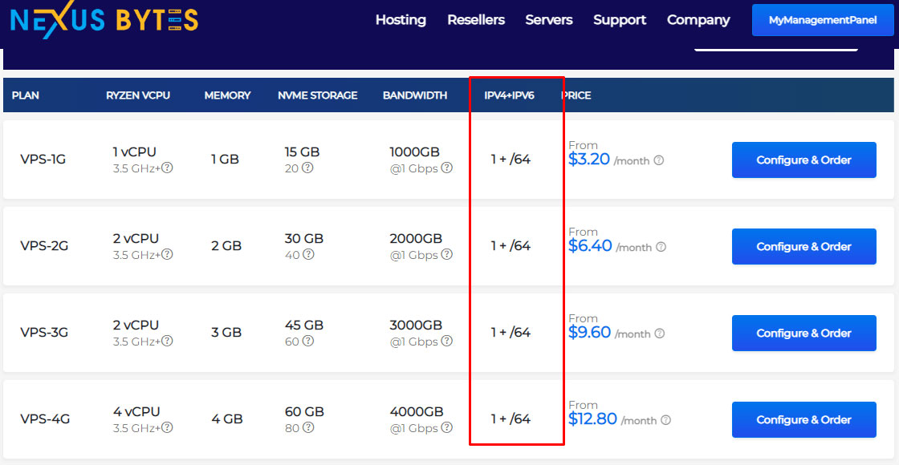The width and height of the screenshot is (899, 465).
Task: Open help icon beside VPS-2G 3.5 GHz+
Action: [x=168, y=254]
